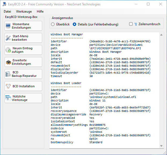Click the windows icon of Nützliche Werkzeuge

8,98
